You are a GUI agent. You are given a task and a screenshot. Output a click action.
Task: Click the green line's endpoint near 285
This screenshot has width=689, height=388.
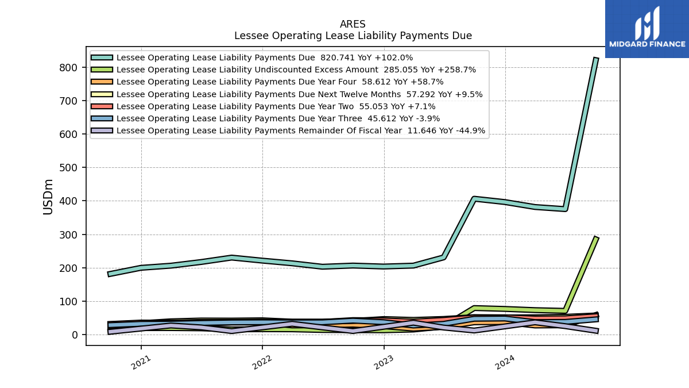coord(596,238)
